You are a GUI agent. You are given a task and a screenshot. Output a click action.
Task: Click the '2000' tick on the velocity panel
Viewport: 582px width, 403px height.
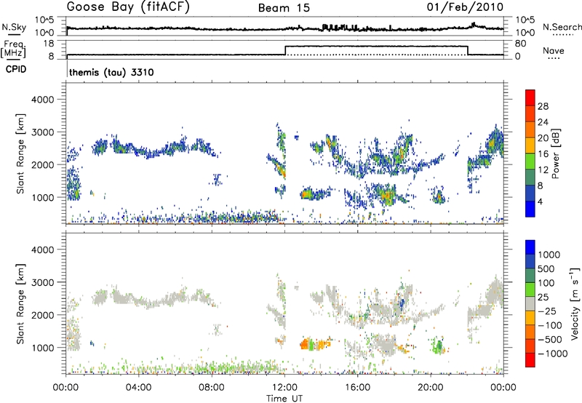pos(42,315)
